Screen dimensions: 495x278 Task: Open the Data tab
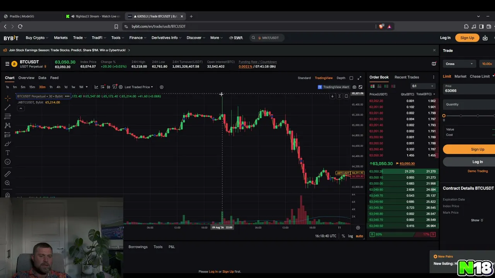42,78
